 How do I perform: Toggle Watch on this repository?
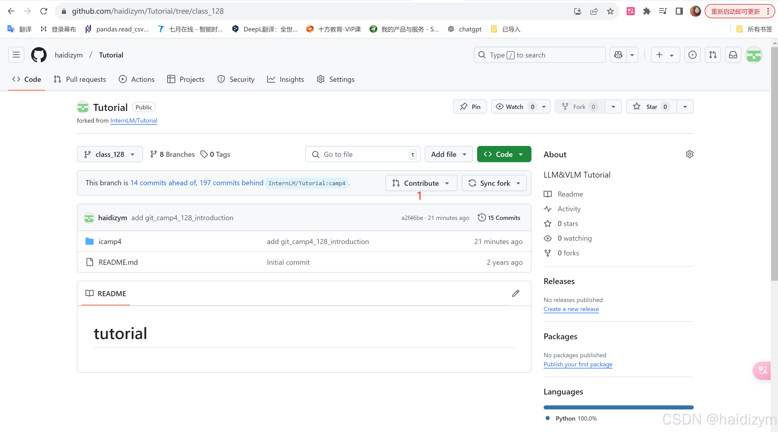[x=514, y=107]
